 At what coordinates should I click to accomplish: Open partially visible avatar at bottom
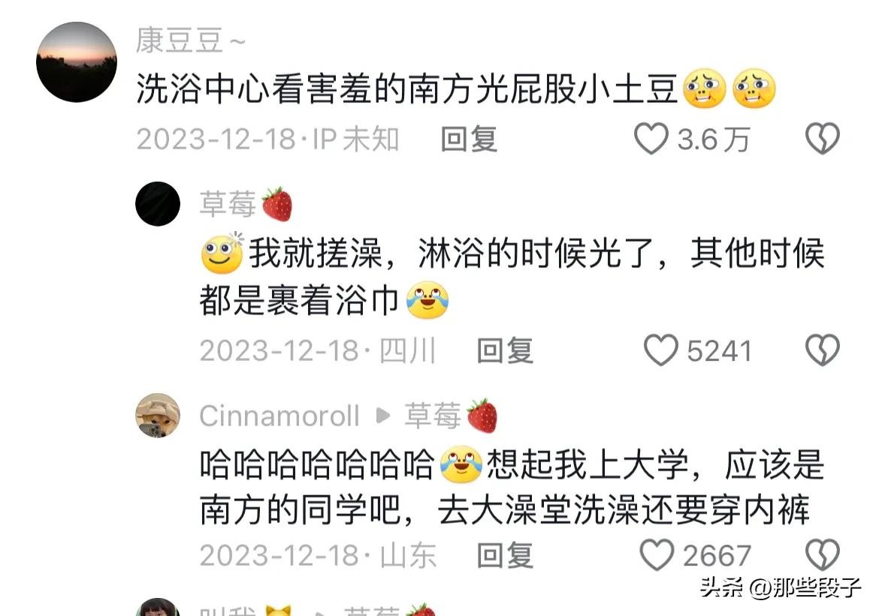158,607
